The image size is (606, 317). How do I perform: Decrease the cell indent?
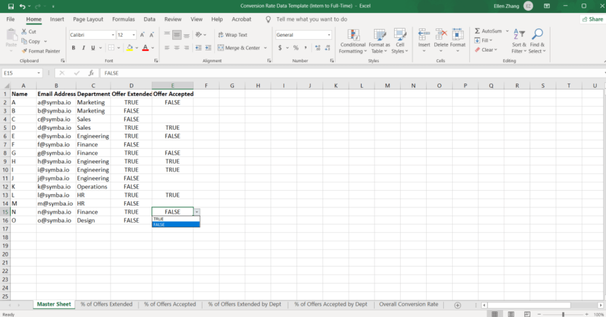coord(198,48)
